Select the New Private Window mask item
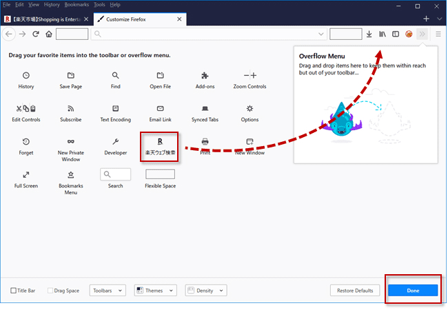The width and height of the screenshot is (448, 310). (70, 149)
